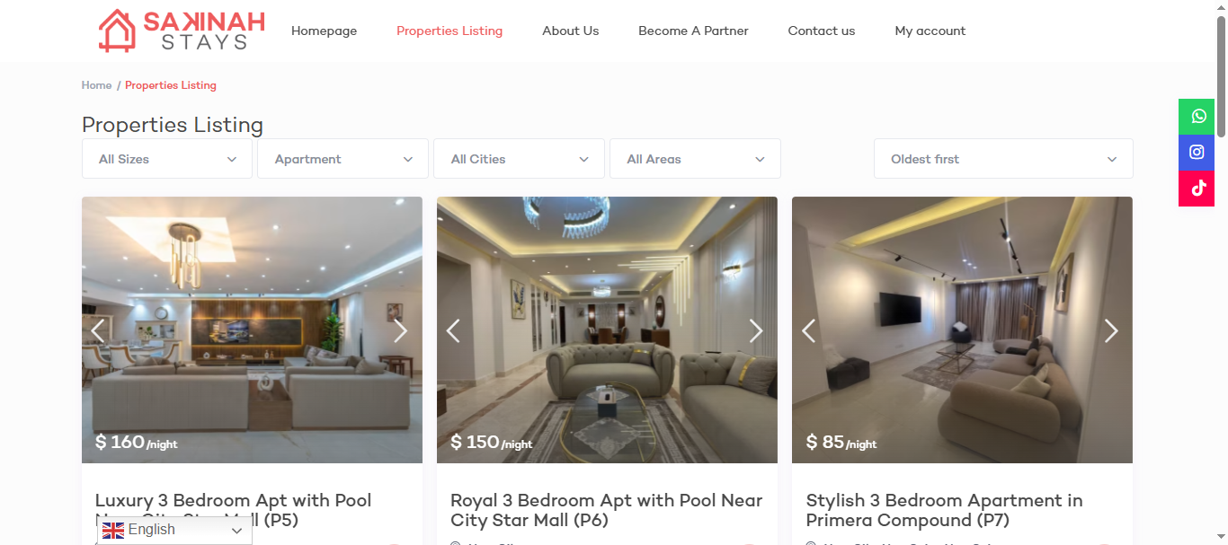The width and height of the screenshot is (1228, 545).
Task: Click the Home breadcrumb link
Action: click(x=96, y=85)
